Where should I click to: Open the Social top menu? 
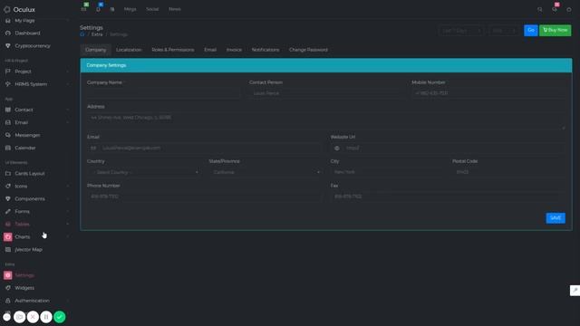tap(152, 9)
